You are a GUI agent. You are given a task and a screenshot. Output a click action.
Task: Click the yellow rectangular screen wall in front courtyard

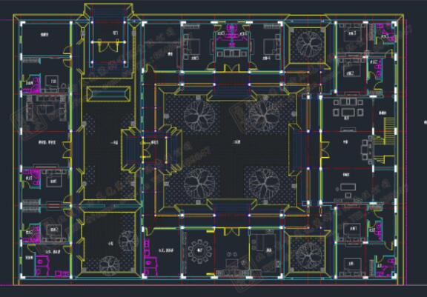(x=108, y=94)
